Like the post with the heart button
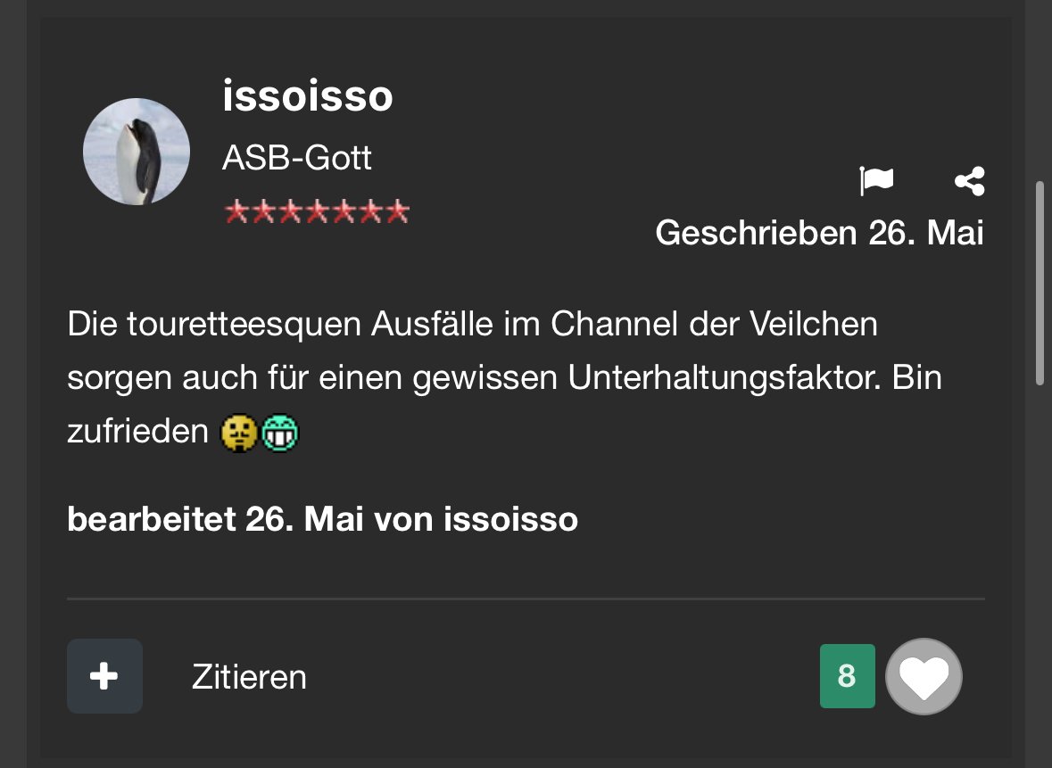Screen dimensions: 1052x768 pyautogui.click(x=924, y=677)
